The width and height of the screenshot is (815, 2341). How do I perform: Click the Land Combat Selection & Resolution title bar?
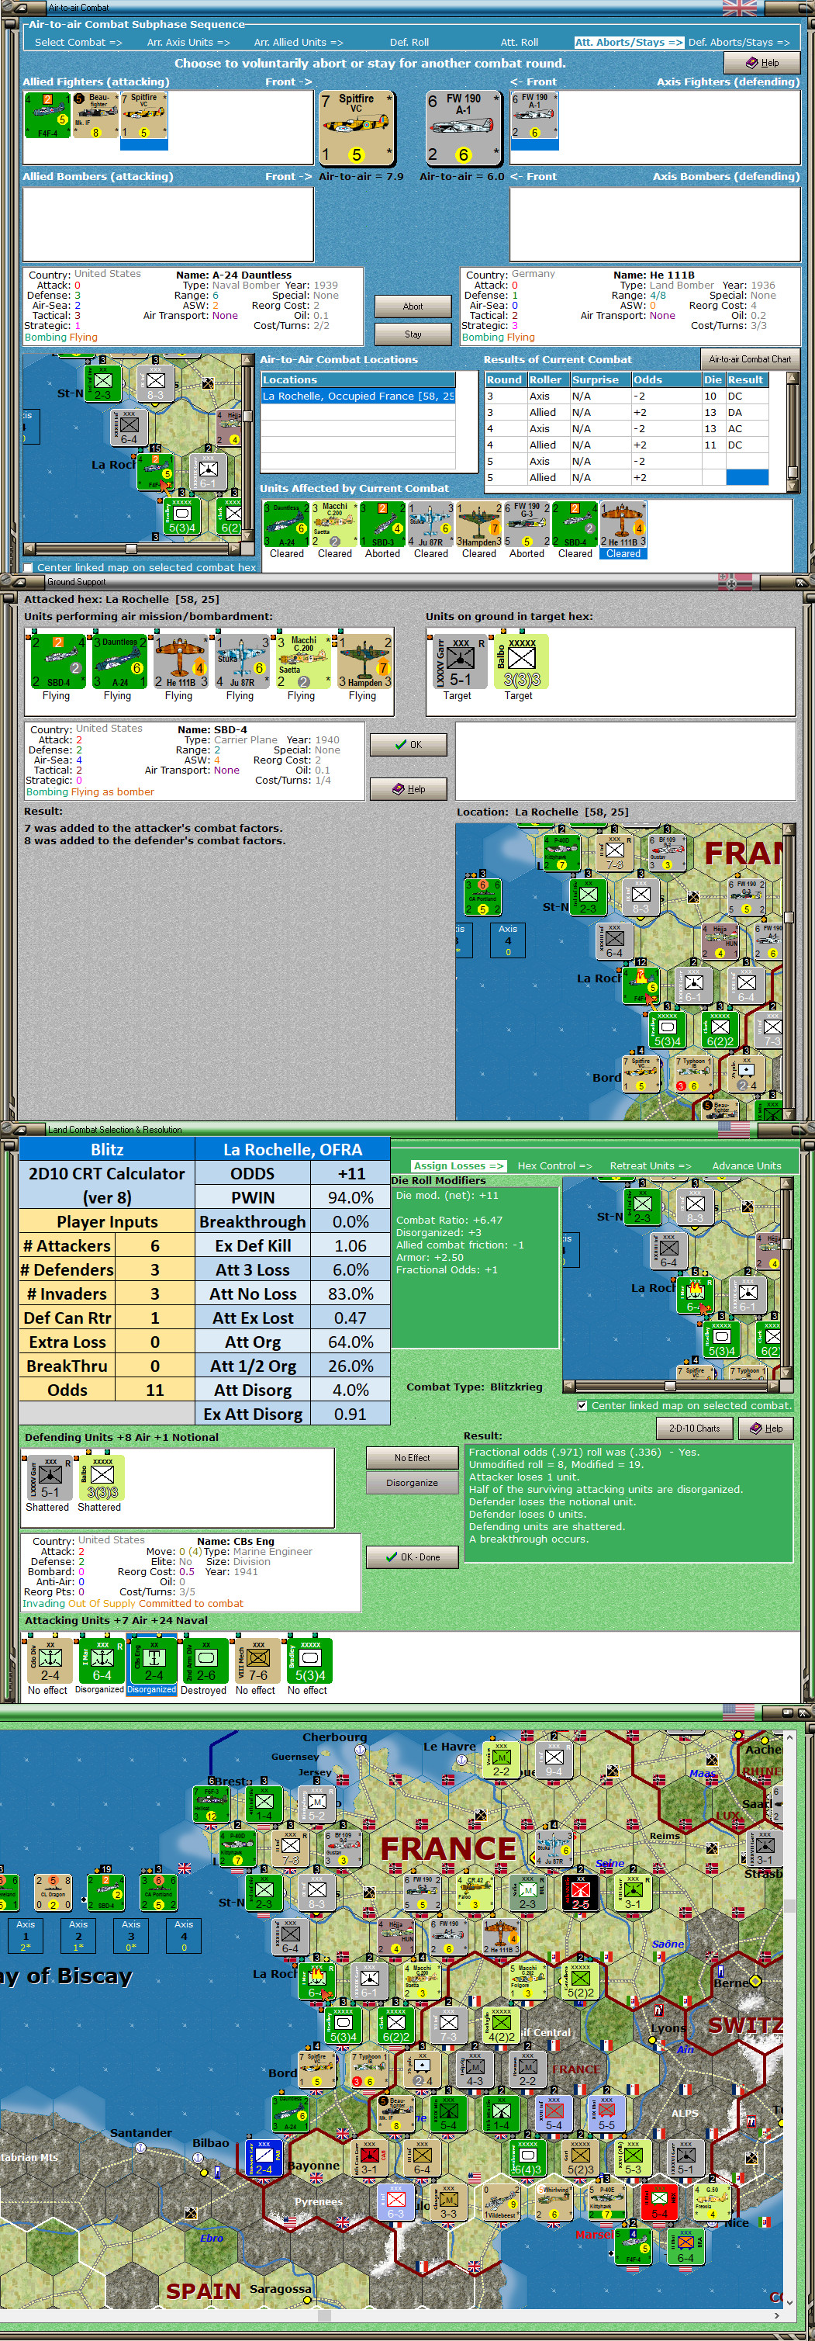pos(407,1129)
